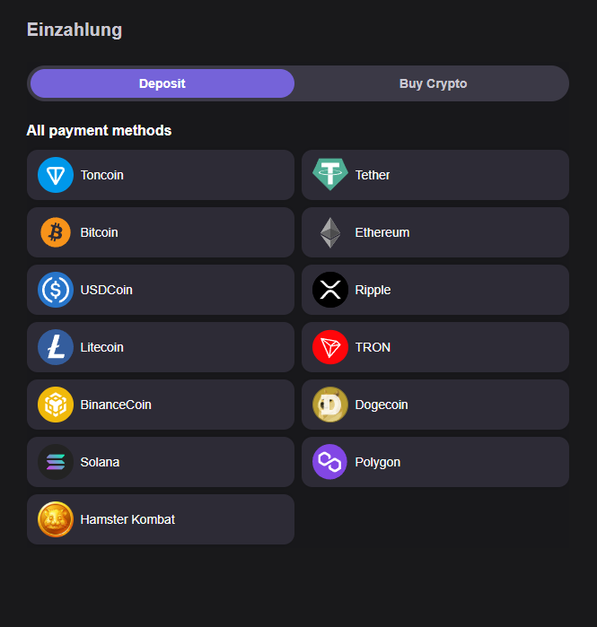
Task: Click the black Ripple X icon
Action: coord(330,290)
